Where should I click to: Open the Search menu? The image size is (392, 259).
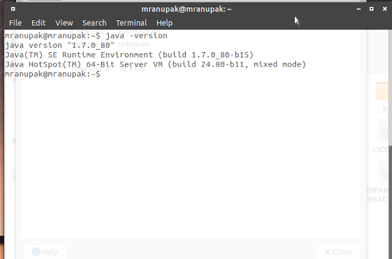click(94, 23)
